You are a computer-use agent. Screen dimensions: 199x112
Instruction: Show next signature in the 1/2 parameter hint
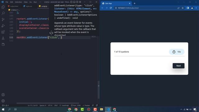51,35
